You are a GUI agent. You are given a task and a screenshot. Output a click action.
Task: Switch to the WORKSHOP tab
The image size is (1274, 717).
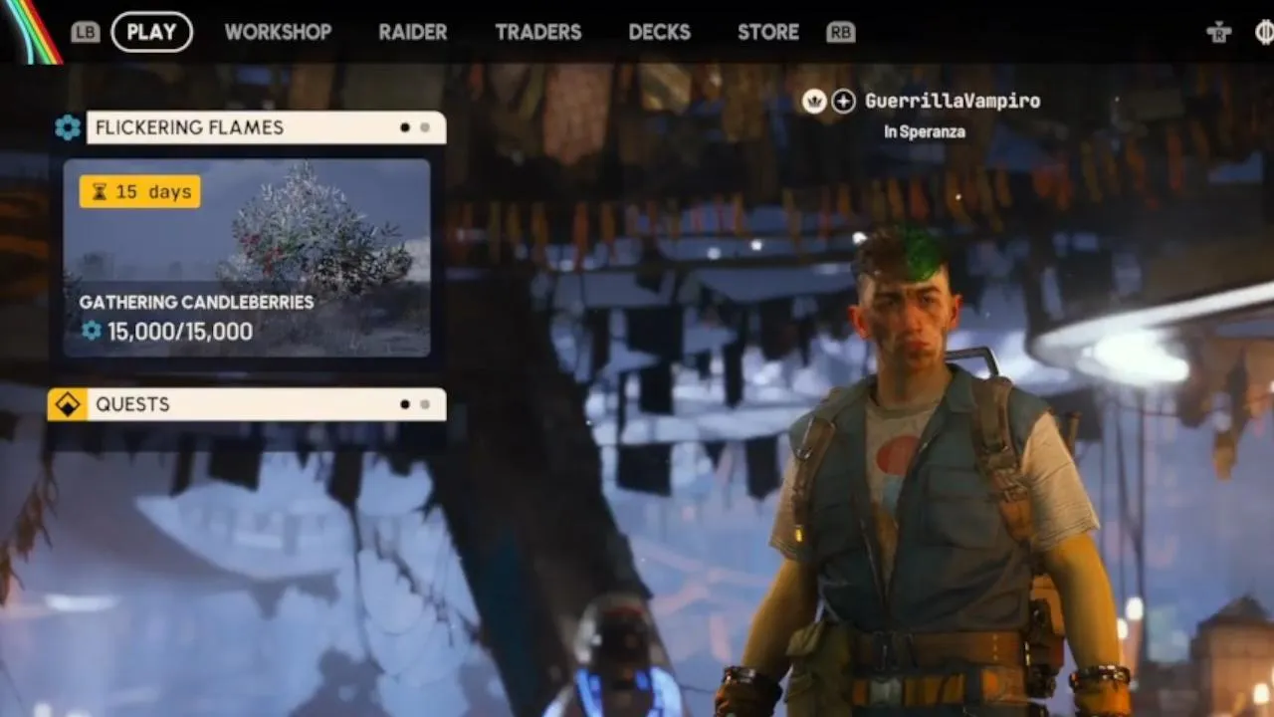pos(278,32)
